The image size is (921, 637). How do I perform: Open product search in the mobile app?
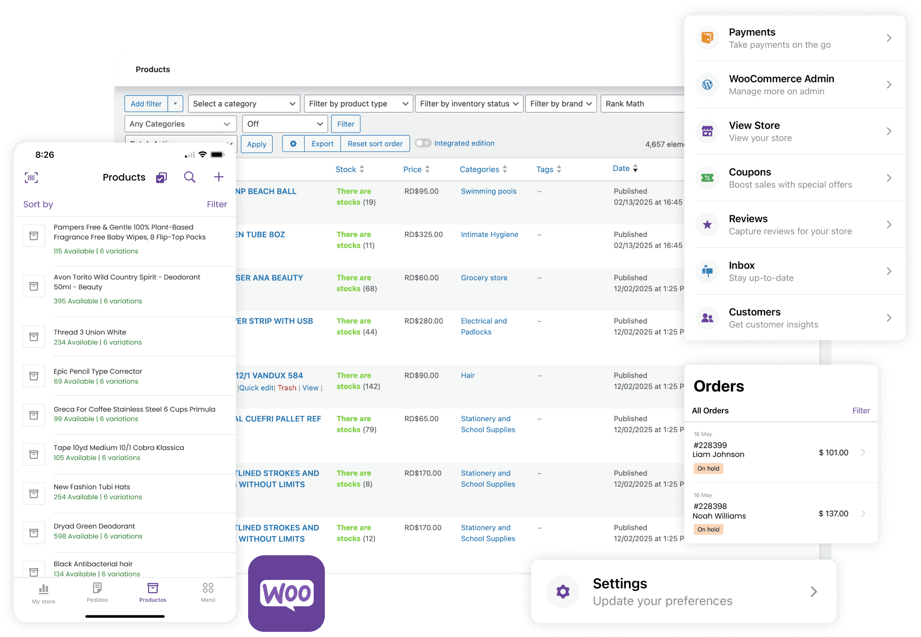190,177
